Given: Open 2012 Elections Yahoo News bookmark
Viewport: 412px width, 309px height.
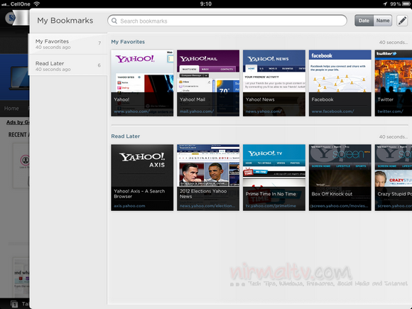Looking at the screenshot, I should click(x=208, y=178).
